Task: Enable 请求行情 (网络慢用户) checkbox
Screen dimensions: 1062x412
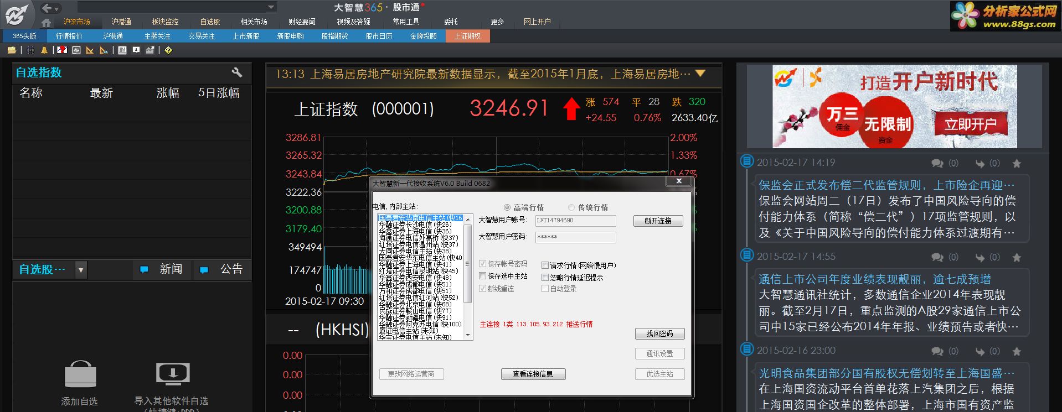Action: click(x=545, y=265)
